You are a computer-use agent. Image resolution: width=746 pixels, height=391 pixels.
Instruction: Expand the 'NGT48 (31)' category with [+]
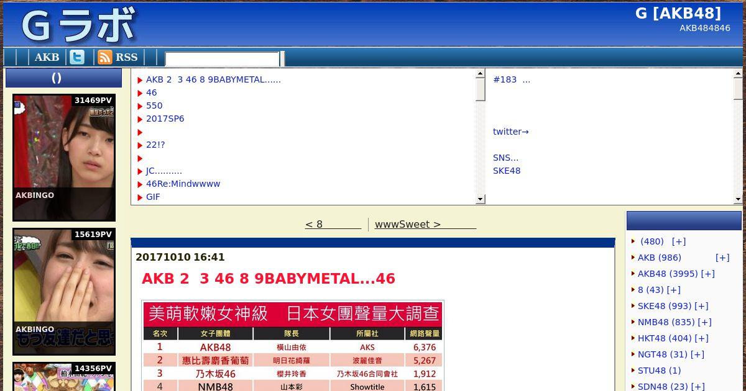(697, 354)
